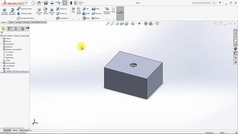Click the Open document icon
The image size is (238, 134).
coord(39,3)
